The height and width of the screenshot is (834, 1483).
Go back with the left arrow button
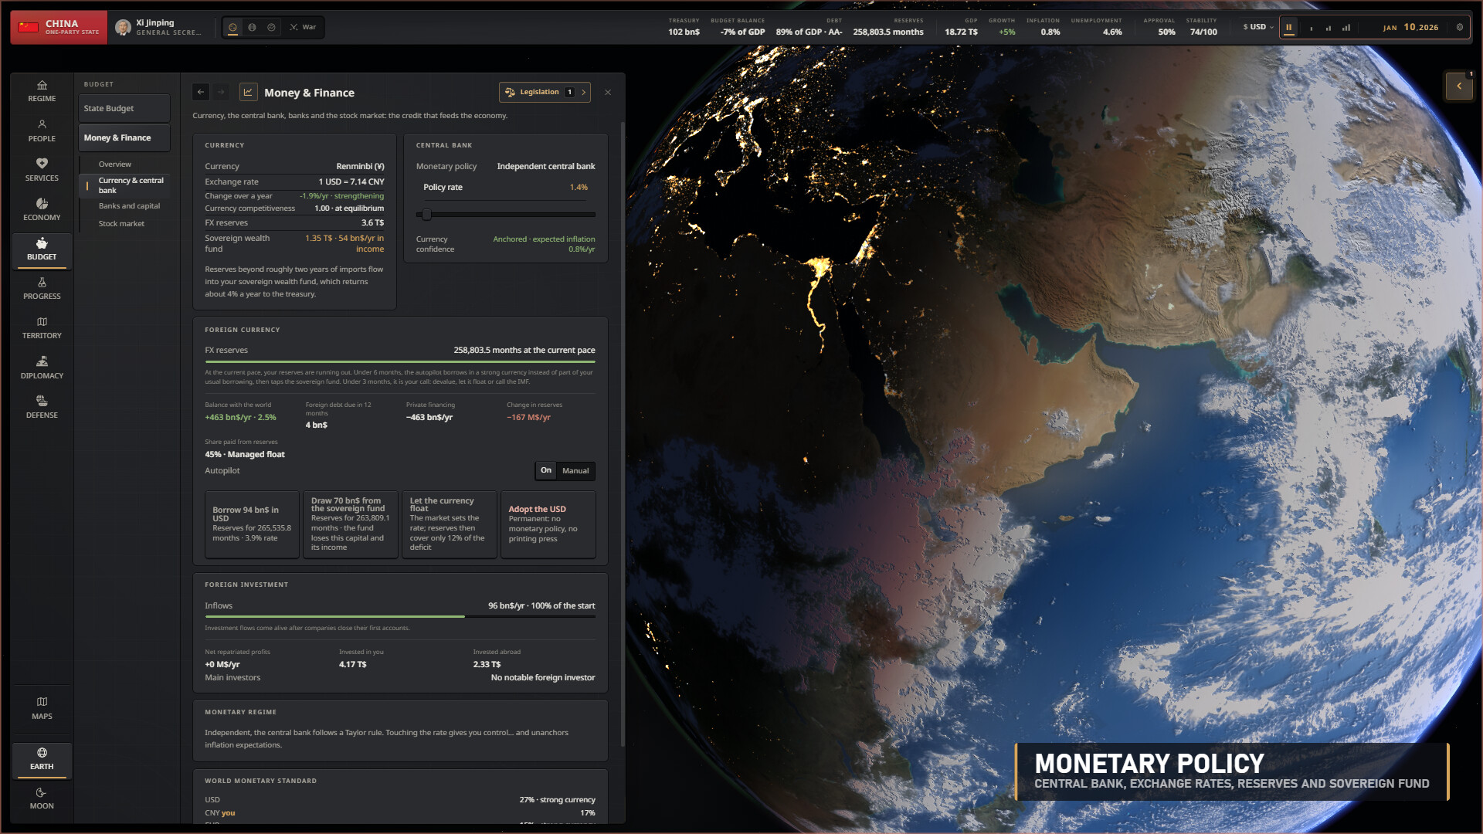coord(201,92)
